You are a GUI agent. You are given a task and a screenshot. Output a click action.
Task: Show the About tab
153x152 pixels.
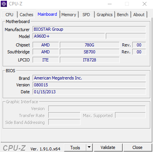139,15
